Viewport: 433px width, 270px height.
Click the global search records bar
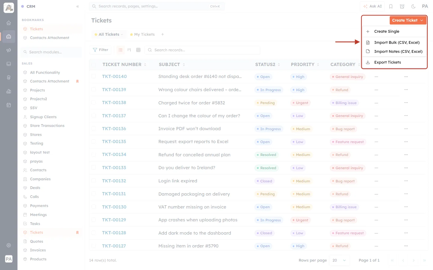click(x=157, y=6)
